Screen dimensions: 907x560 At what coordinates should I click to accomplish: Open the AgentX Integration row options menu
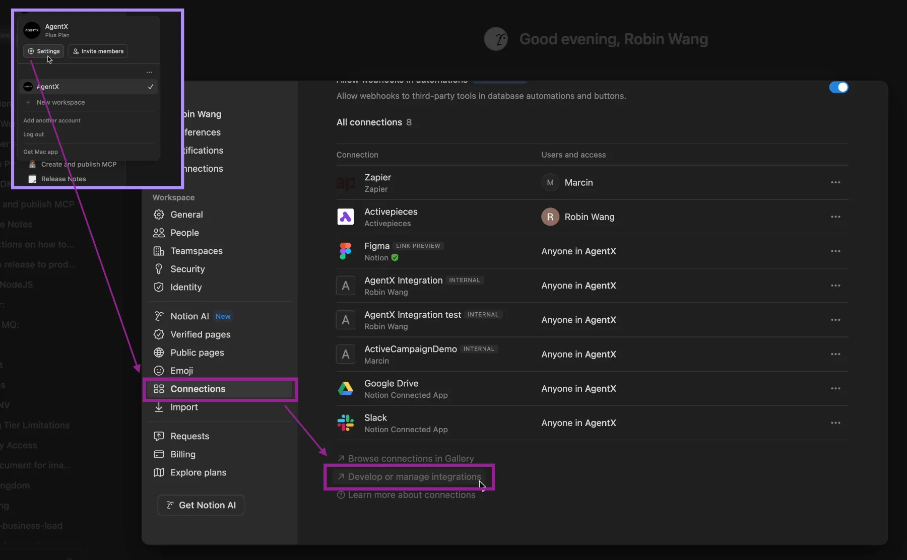835,286
